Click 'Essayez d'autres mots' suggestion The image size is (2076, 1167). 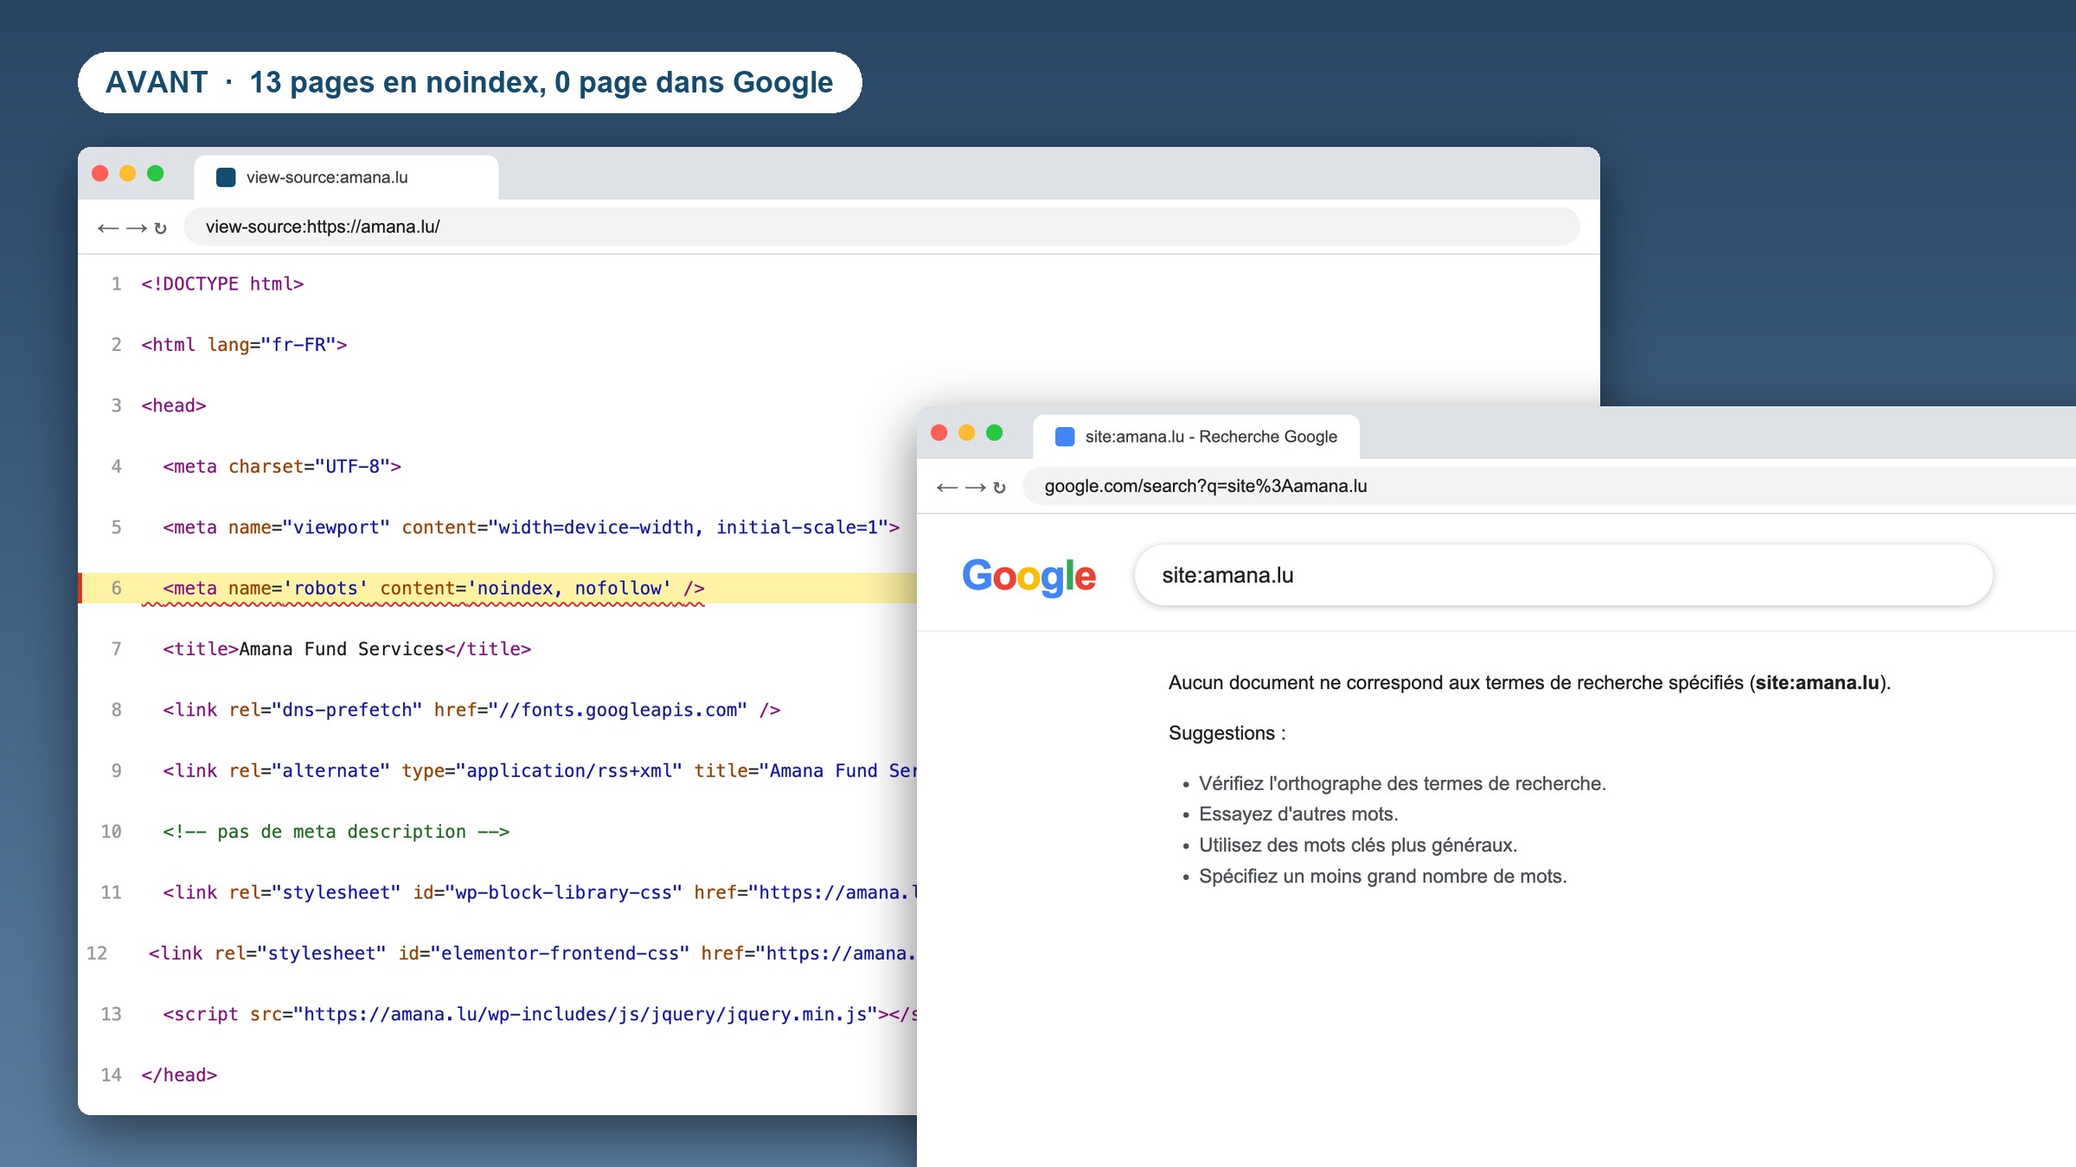coord(1298,814)
